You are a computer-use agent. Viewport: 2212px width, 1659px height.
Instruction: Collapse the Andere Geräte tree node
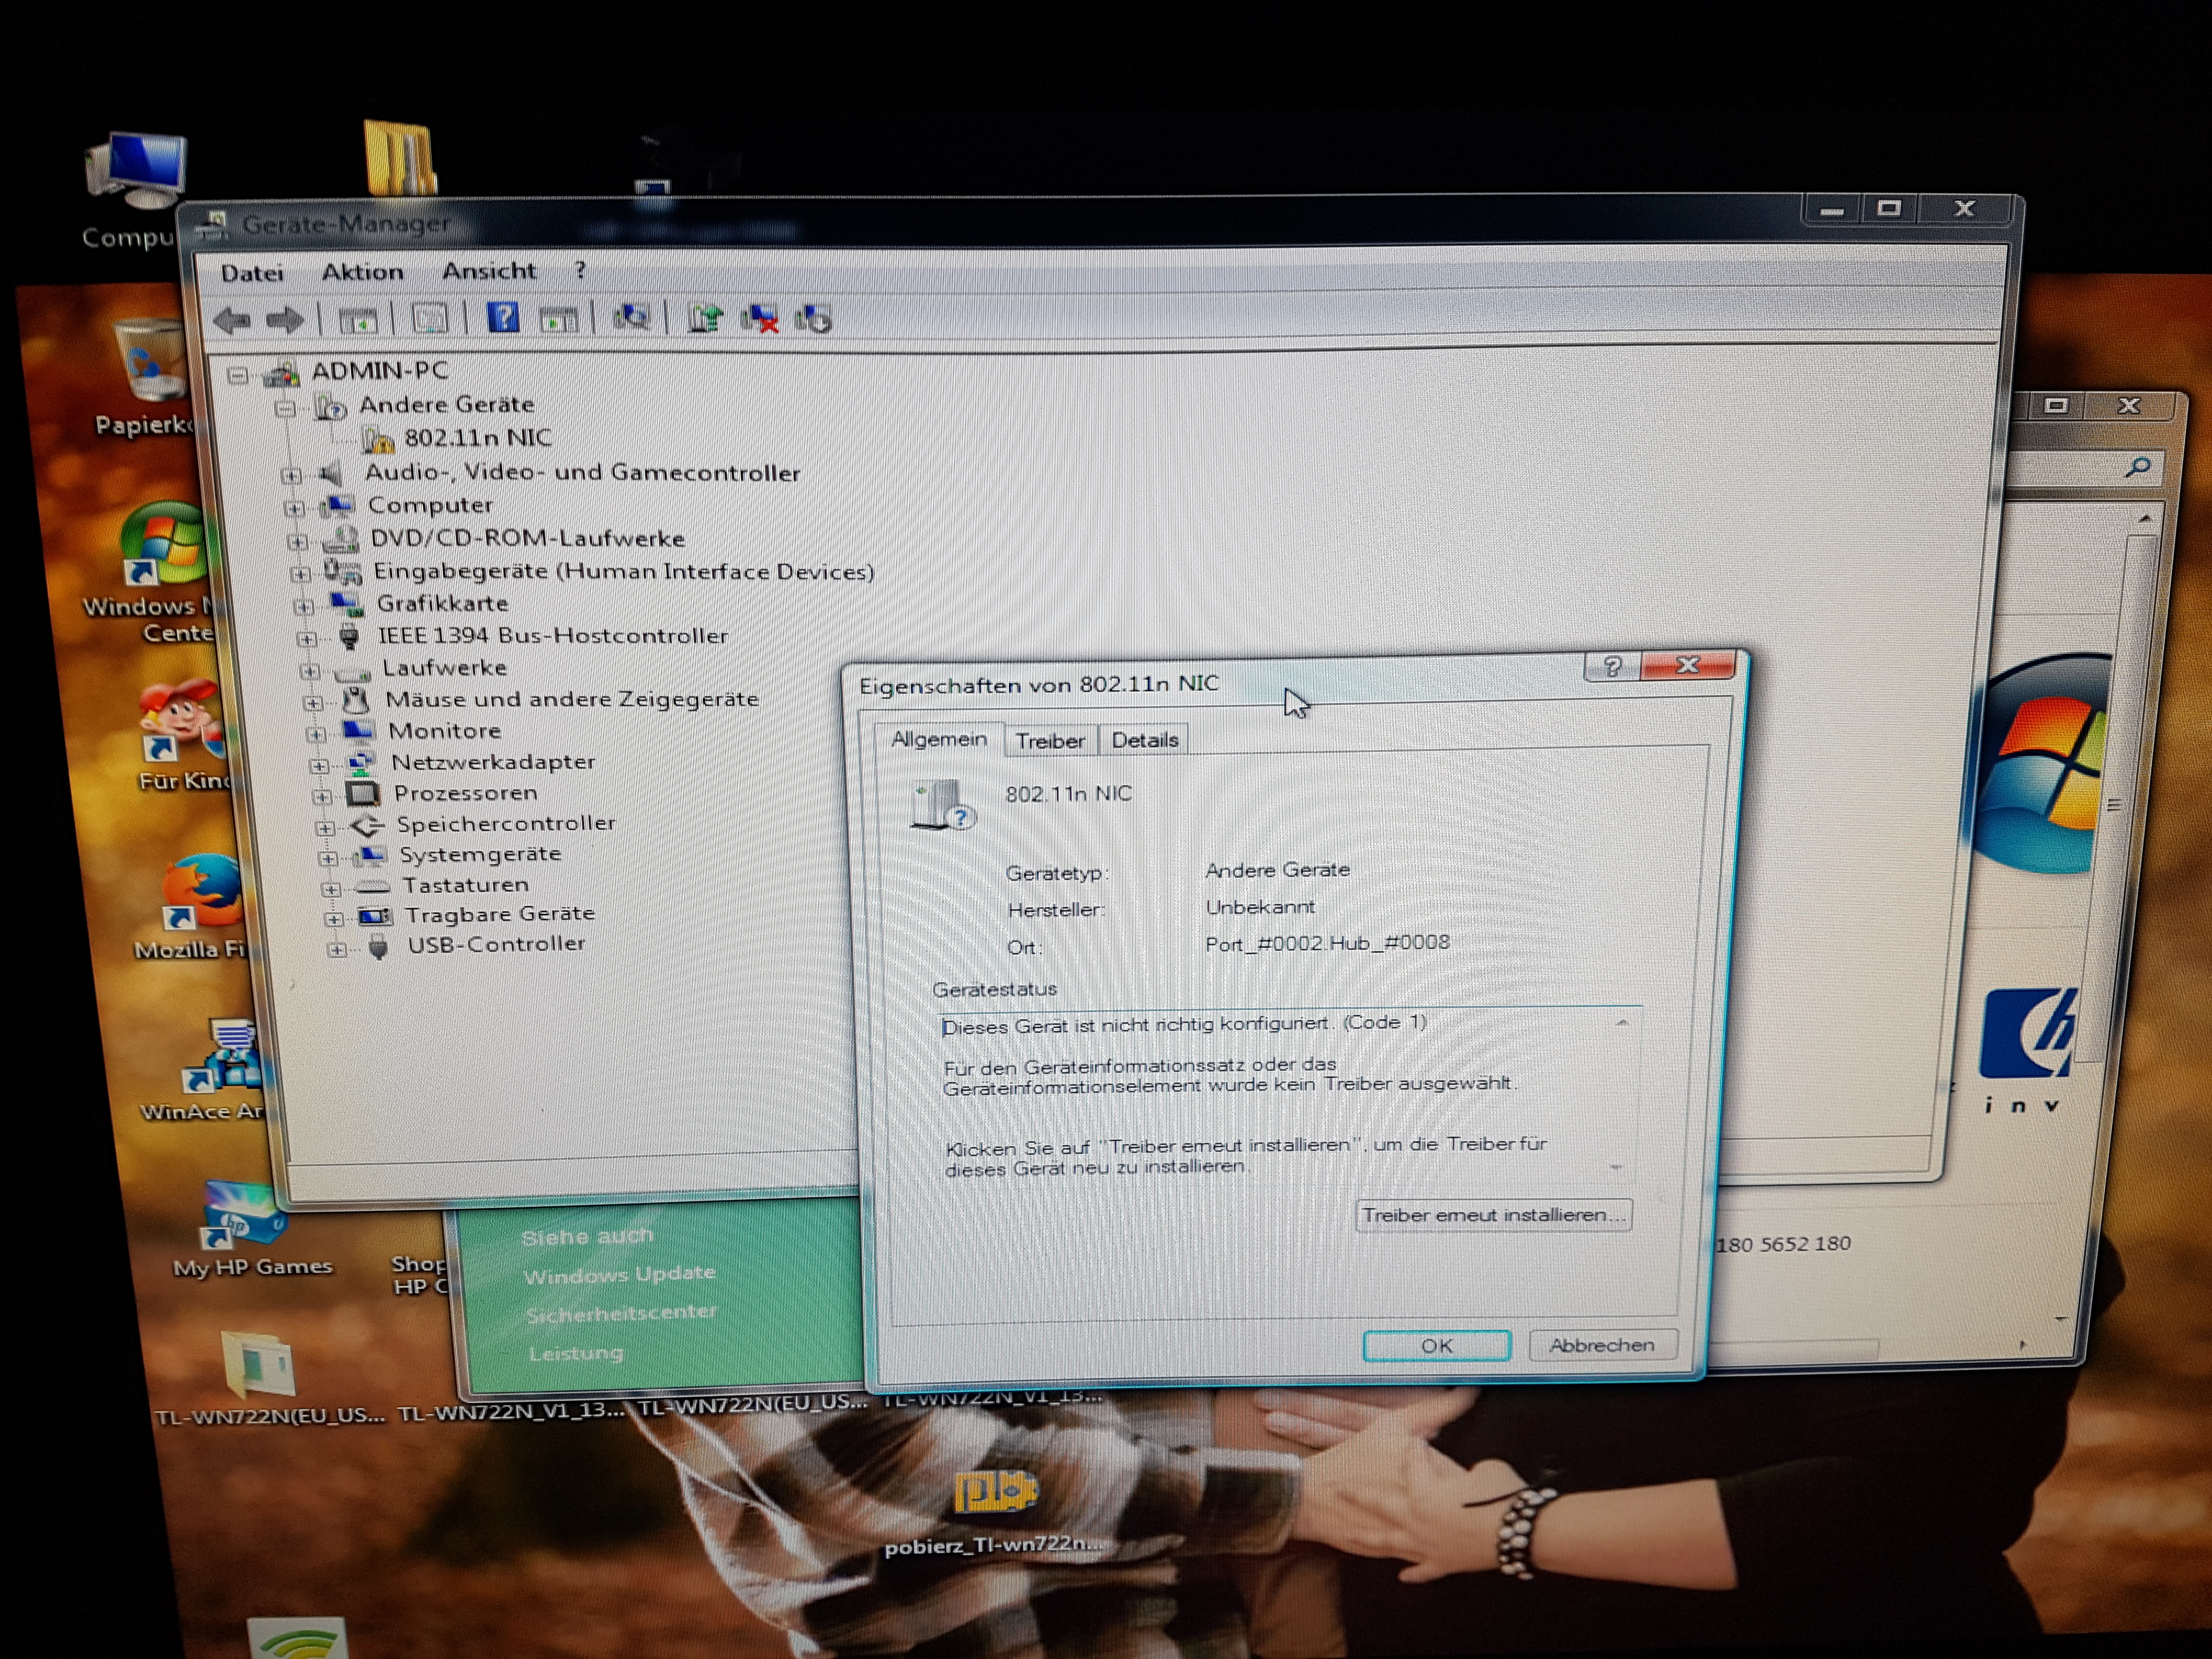point(286,408)
